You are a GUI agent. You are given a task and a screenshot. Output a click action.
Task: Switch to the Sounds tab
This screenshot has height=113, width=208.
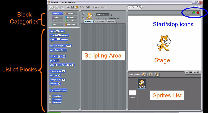pyautogui.click(x=111, y=21)
